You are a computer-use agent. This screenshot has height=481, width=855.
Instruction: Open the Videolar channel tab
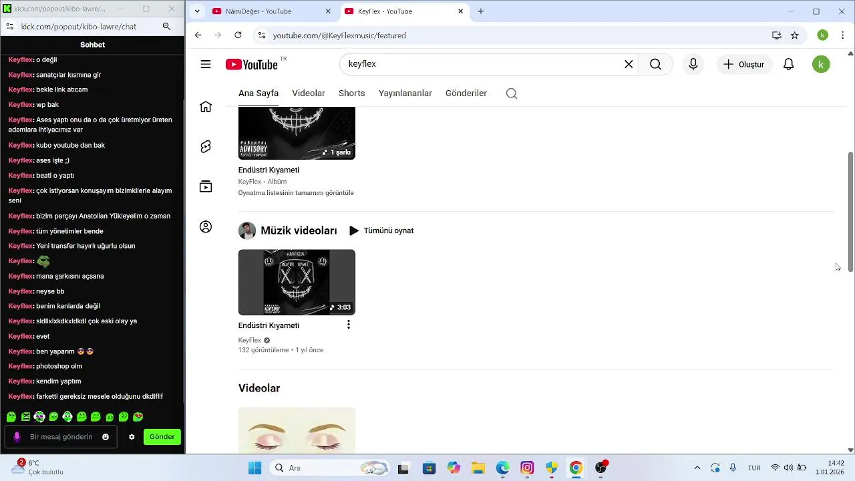click(309, 94)
